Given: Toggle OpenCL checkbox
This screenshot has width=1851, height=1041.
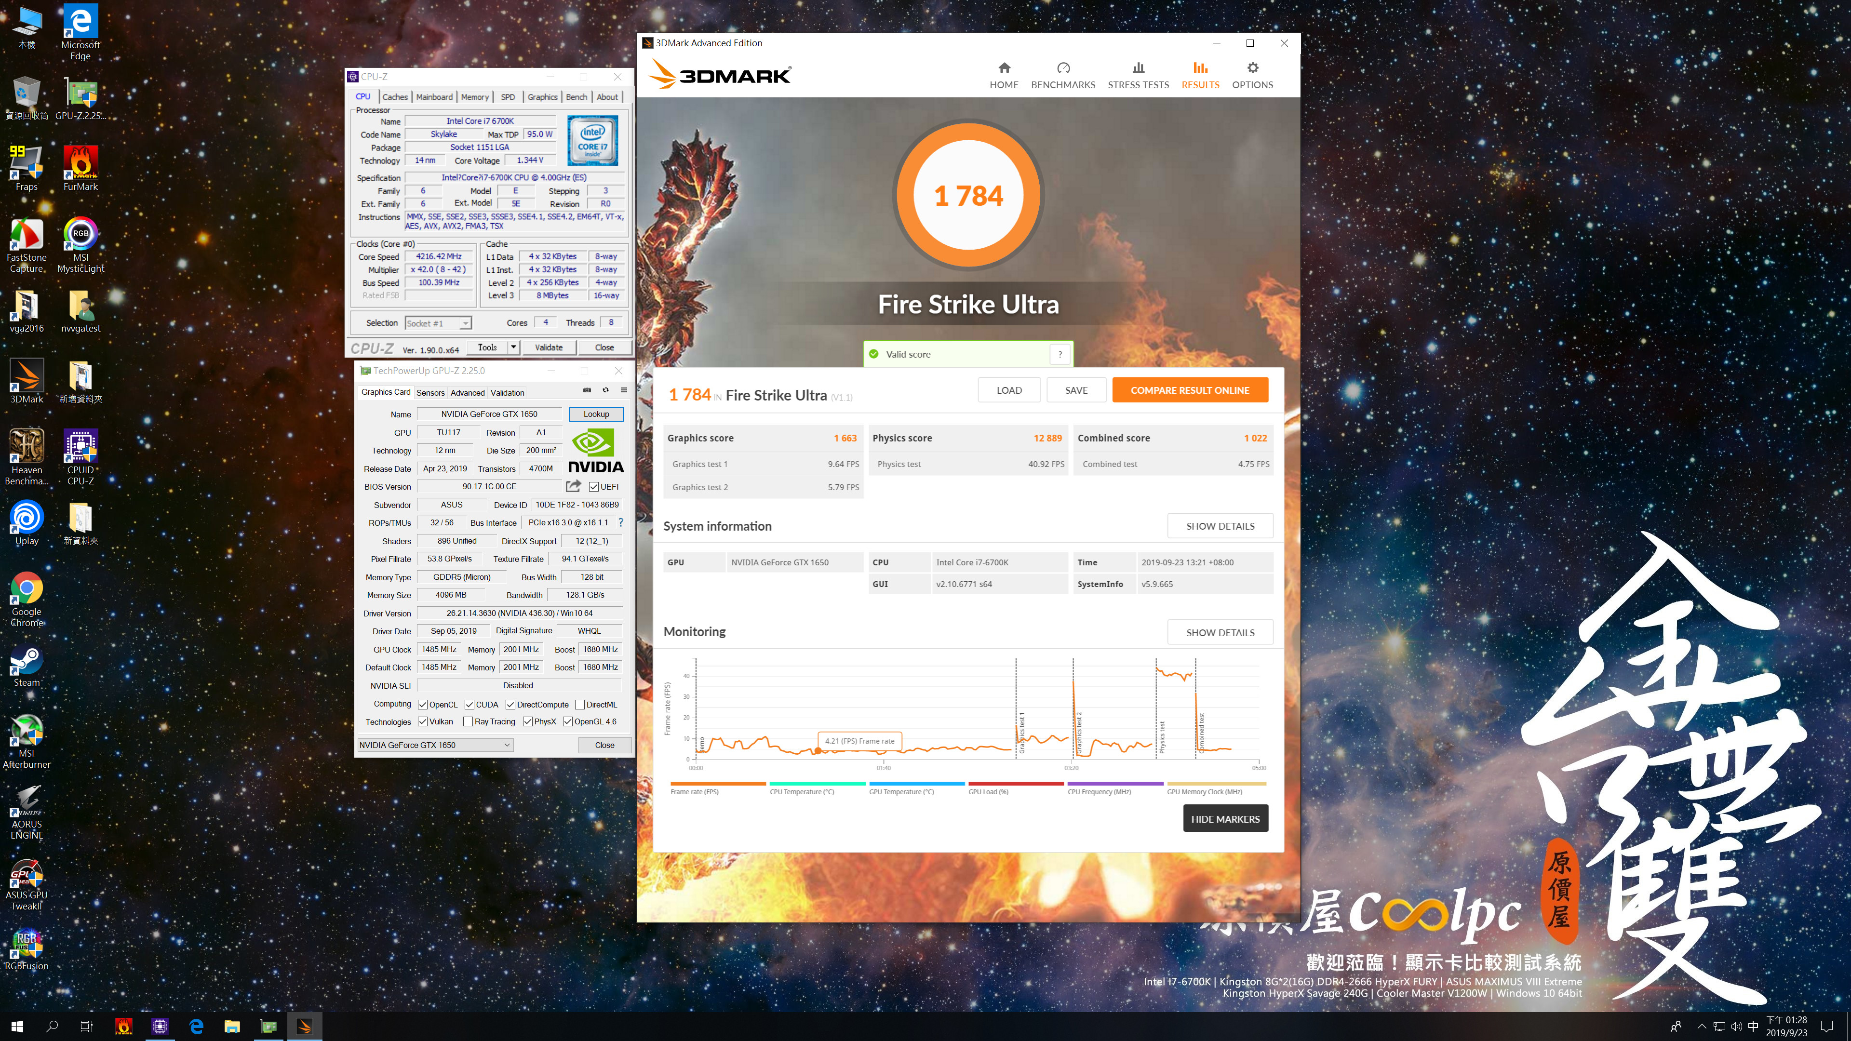Looking at the screenshot, I should coord(423,705).
